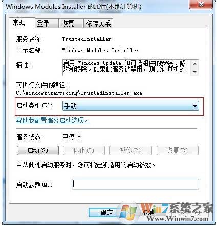This screenshot has height=226, width=217.
Task: Click the description box up arrow
Action: pyautogui.click(x=194, y=64)
